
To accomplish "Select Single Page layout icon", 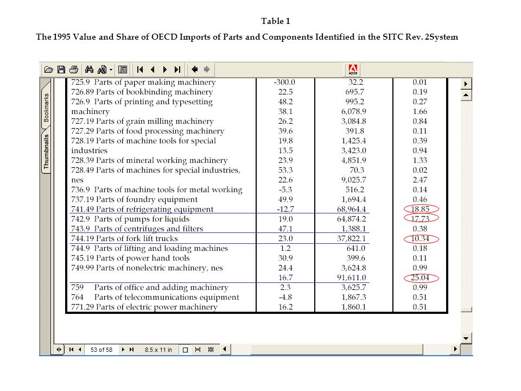I will [186, 350].
